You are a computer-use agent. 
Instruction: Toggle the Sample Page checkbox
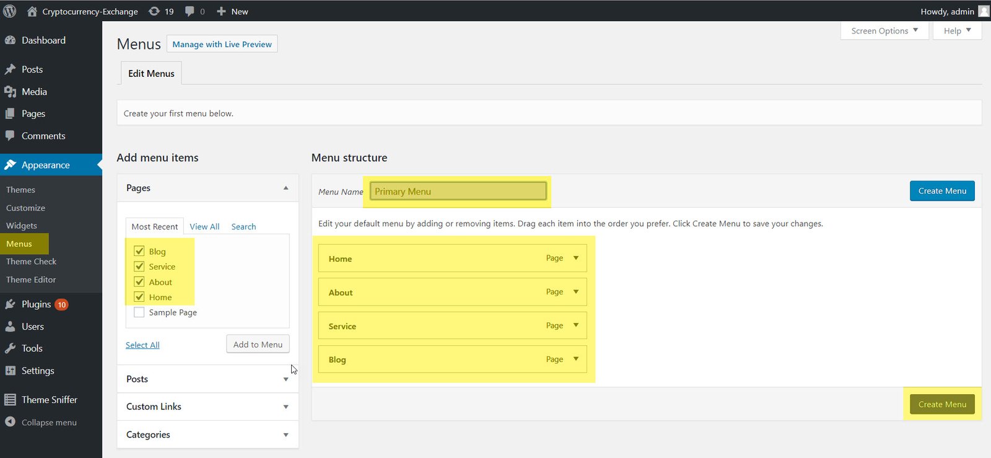click(139, 312)
